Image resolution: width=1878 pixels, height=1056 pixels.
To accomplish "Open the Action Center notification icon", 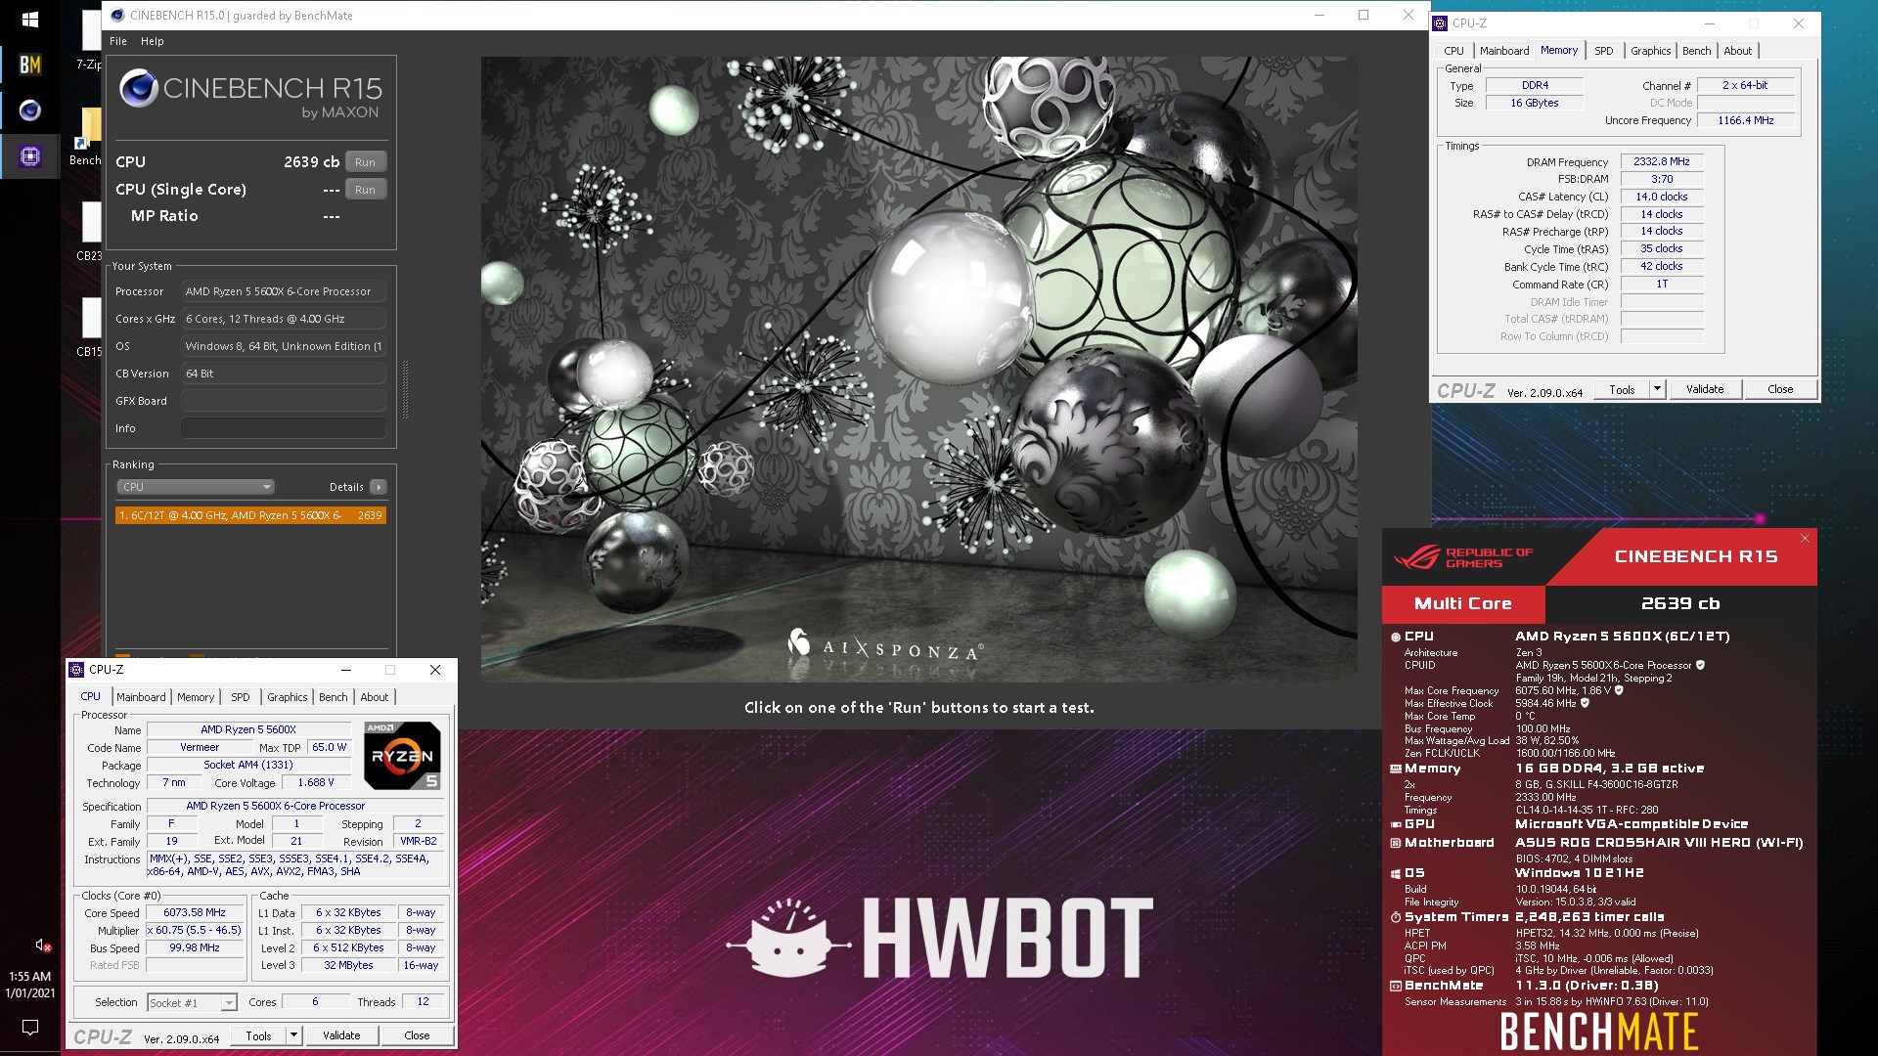I will (x=30, y=1027).
